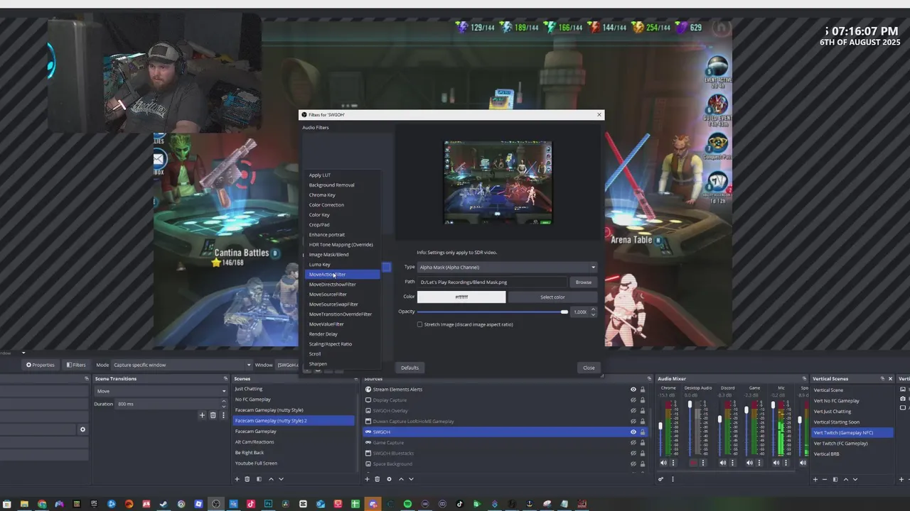This screenshot has height=511, width=910.
Task: Open Spotify from the taskbar
Action: [407, 504]
